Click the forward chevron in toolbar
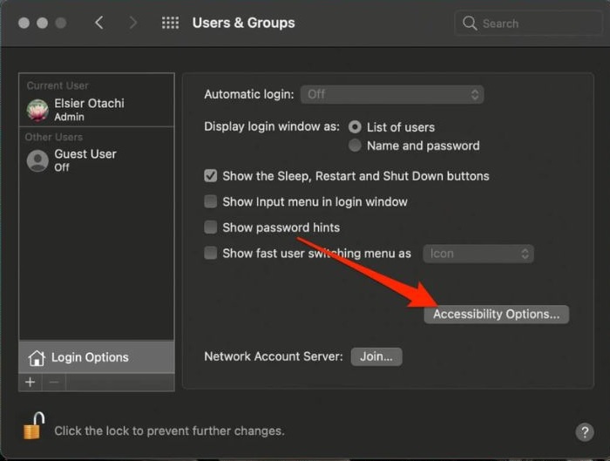This screenshot has width=610, height=461. click(x=132, y=23)
